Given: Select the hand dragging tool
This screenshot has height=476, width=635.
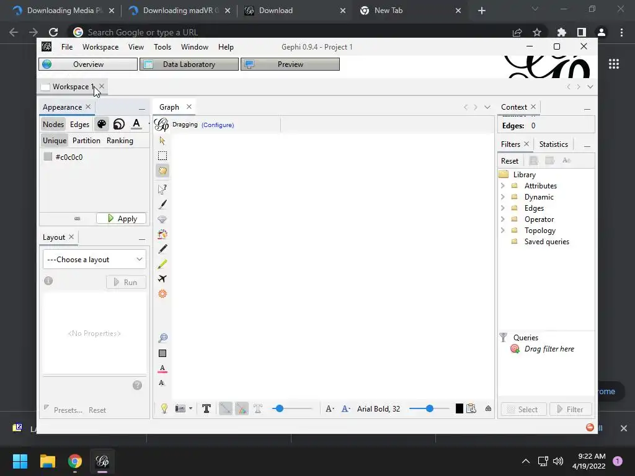Looking at the screenshot, I should coord(162,171).
